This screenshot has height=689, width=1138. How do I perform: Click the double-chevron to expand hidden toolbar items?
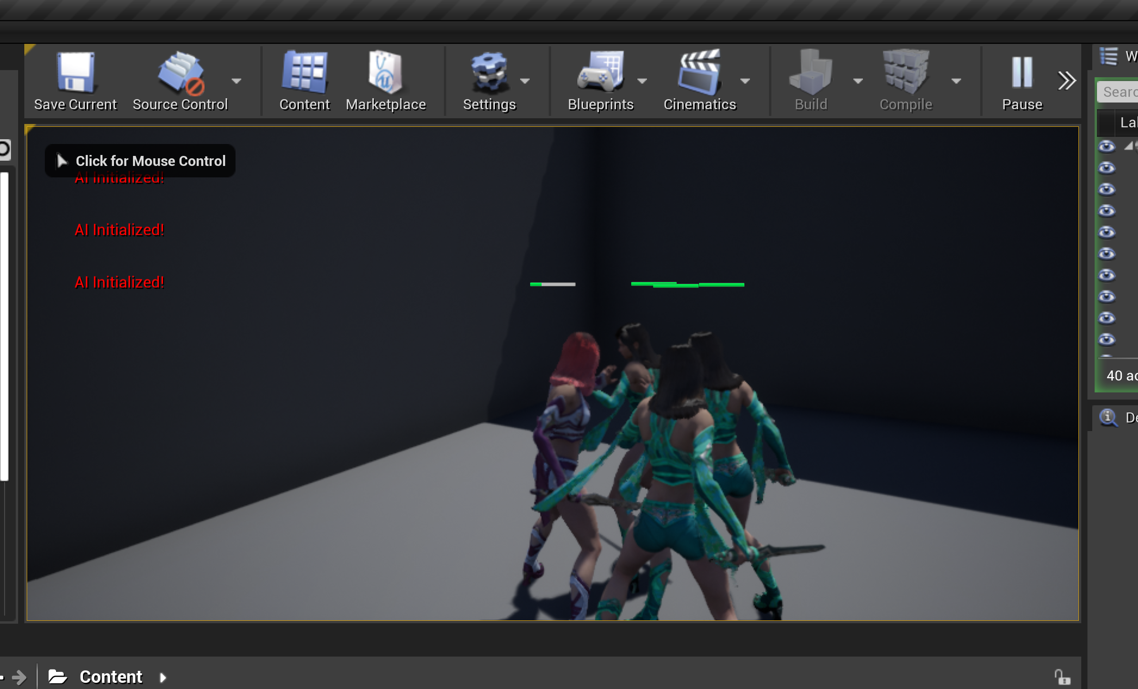1067,80
